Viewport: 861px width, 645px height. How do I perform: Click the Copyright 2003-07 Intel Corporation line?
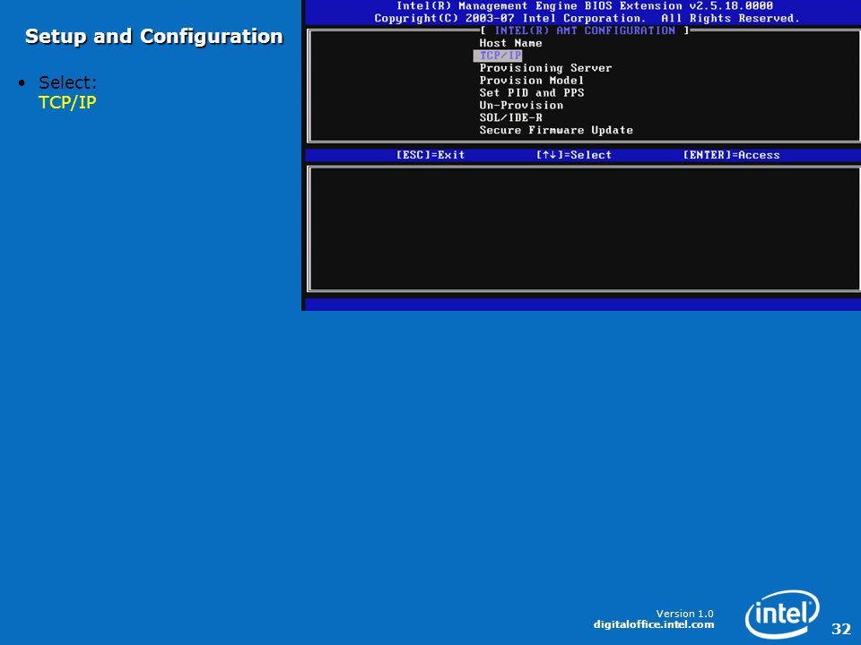pos(587,19)
